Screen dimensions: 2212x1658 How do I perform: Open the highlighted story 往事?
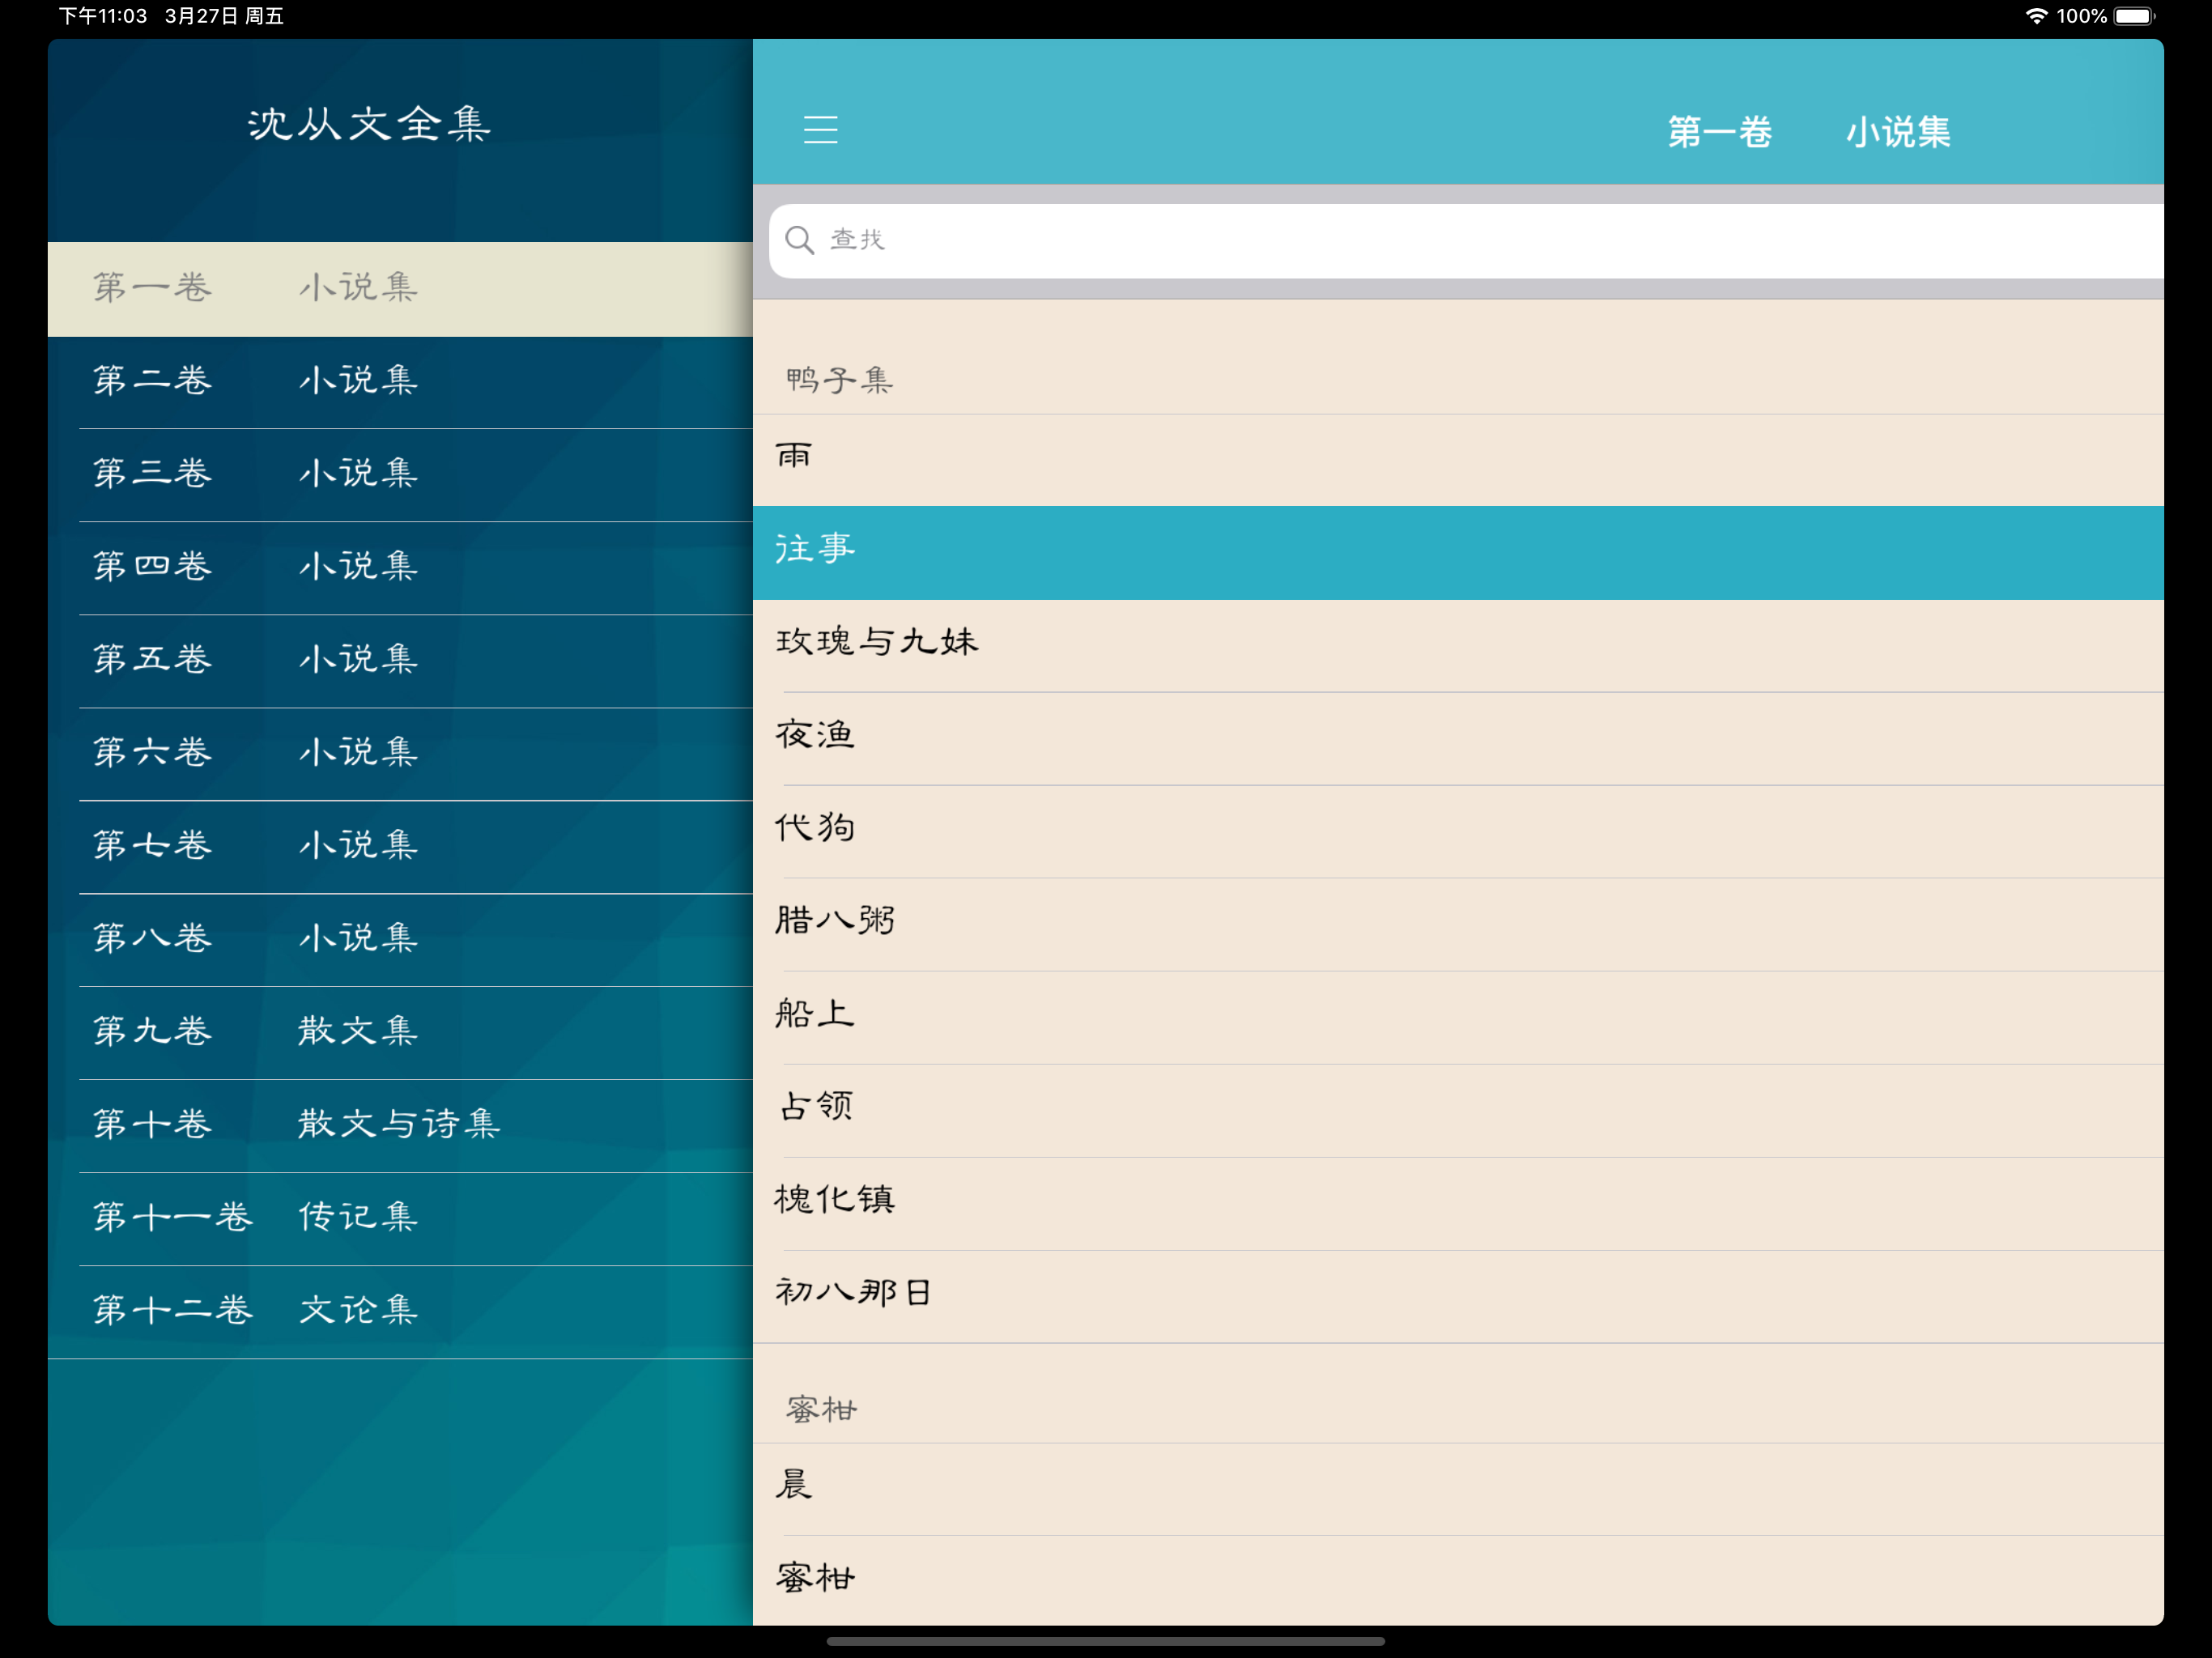click(x=1458, y=553)
